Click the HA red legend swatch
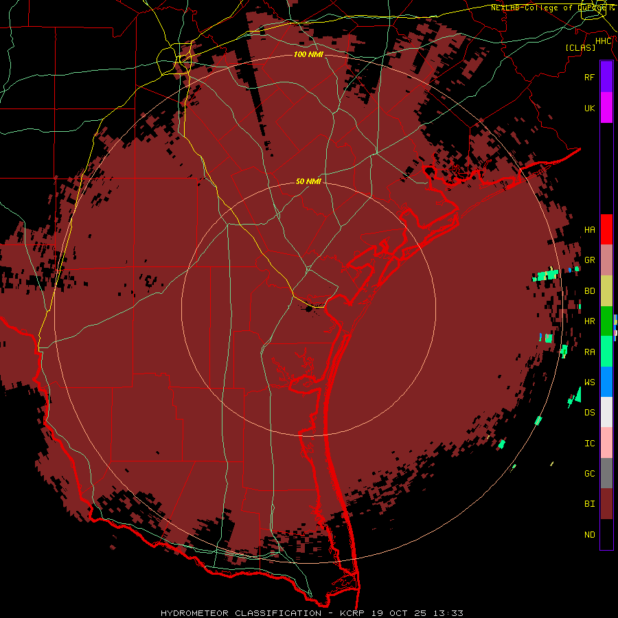The image size is (618, 618). coord(606,229)
